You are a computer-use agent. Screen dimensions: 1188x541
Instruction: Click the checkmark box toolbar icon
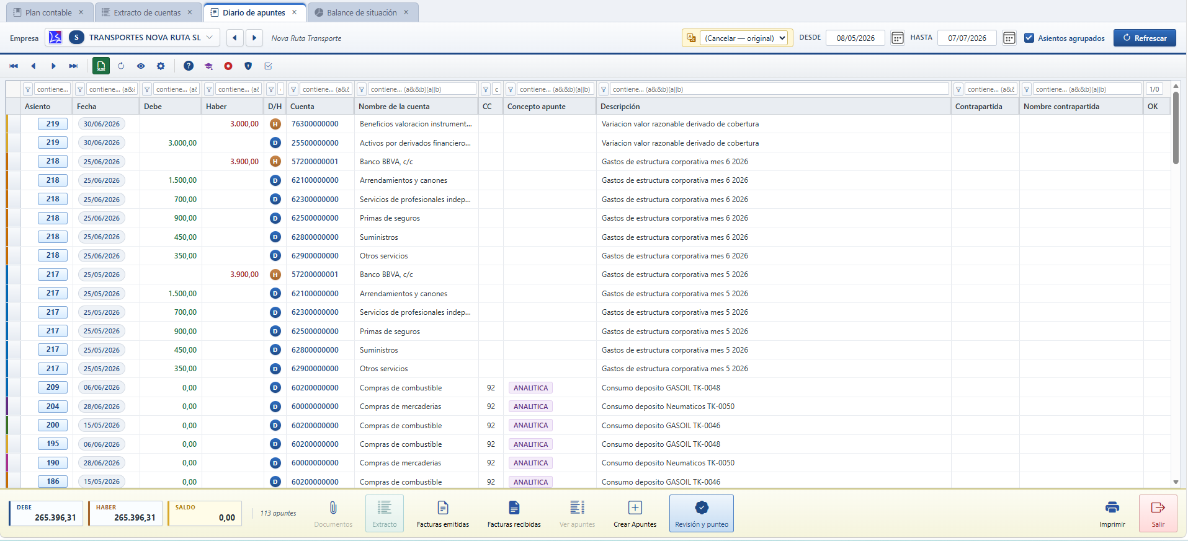[x=268, y=66]
